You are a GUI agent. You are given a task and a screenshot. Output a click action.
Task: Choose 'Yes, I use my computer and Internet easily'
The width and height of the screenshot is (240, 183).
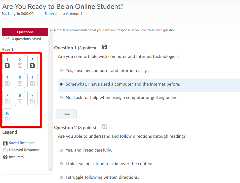pyautogui.click(x=61, y=71)
